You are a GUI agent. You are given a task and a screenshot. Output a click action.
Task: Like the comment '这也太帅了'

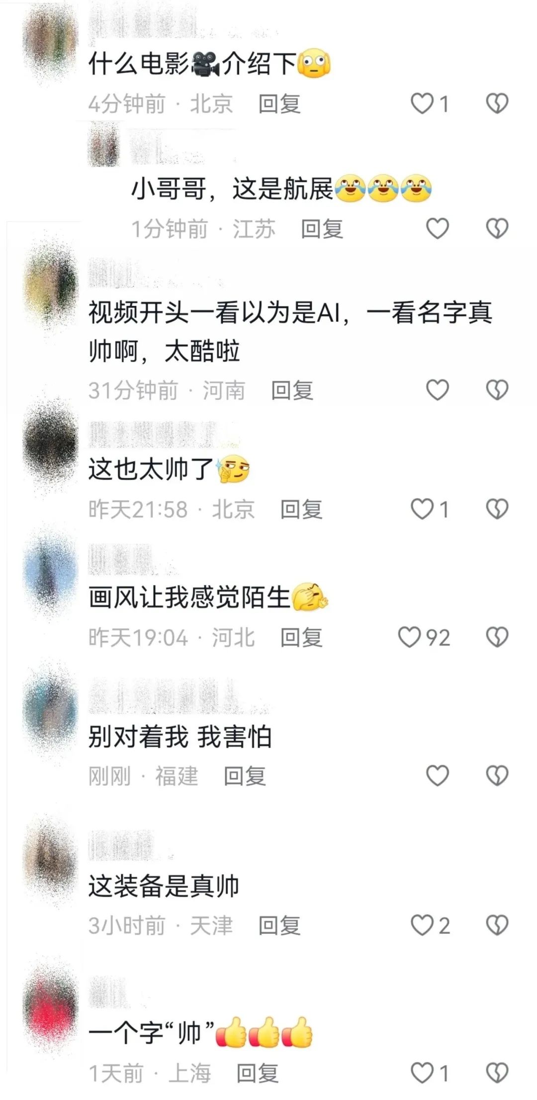coord(423,509)
